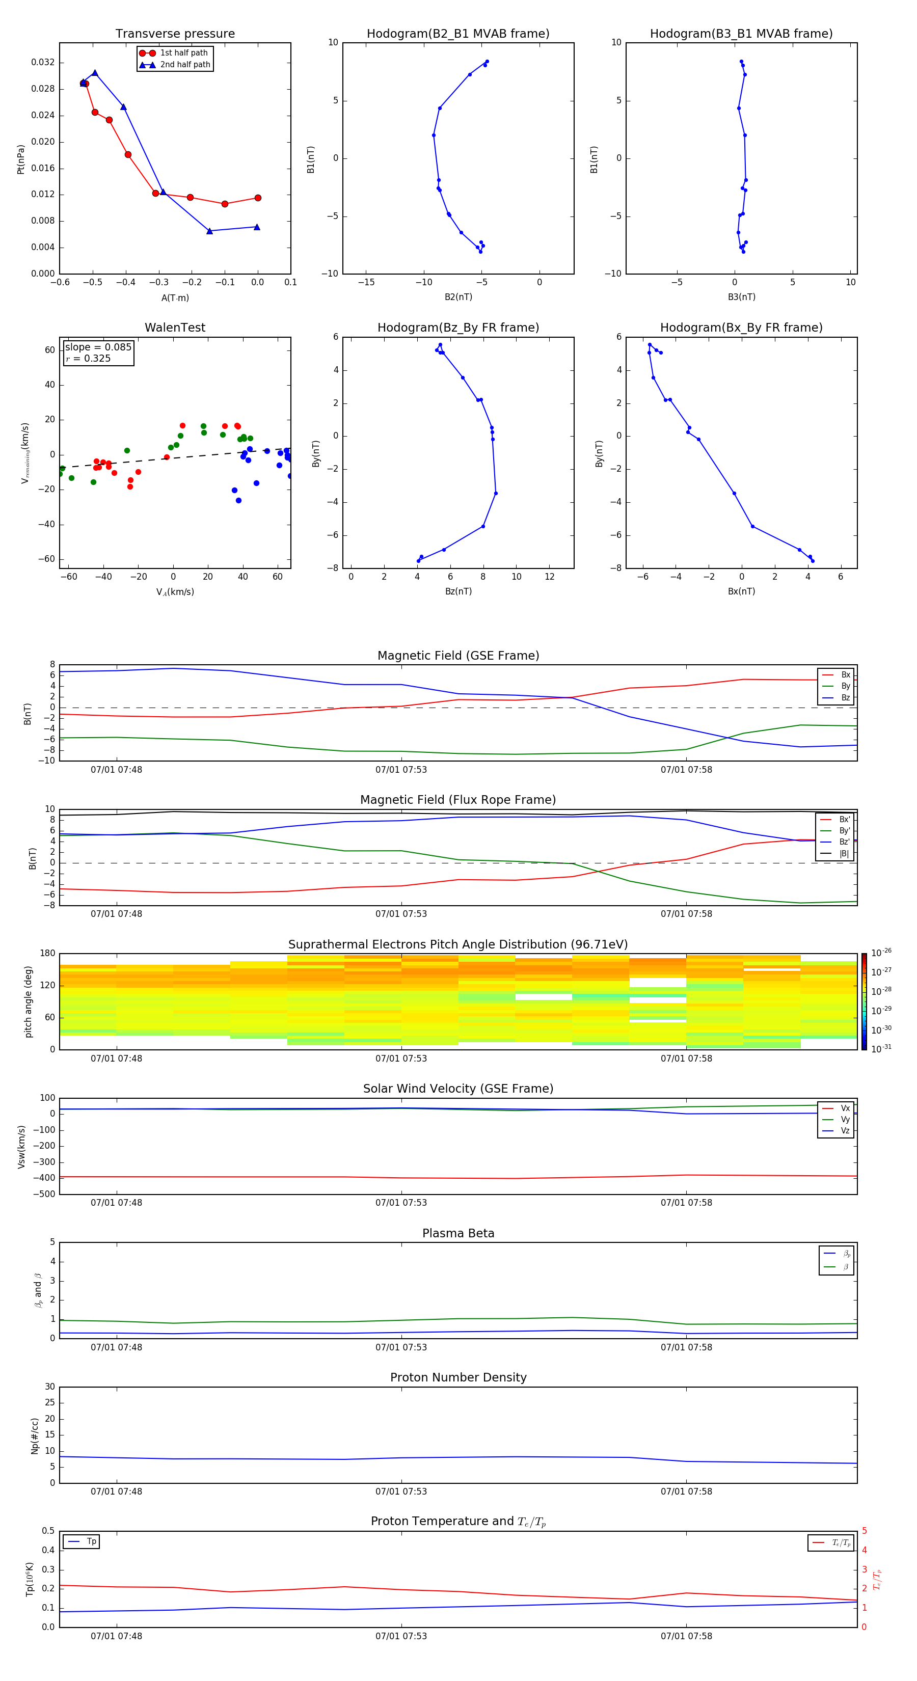Image resolution: width=917 pixels, height=1681 pixels.
Task: Click the 'pitch angle (deg)' axis label
Action: click(28, 1001)
